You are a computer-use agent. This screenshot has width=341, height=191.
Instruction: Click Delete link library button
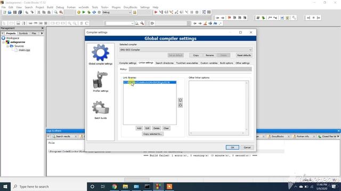click(156, 128)
